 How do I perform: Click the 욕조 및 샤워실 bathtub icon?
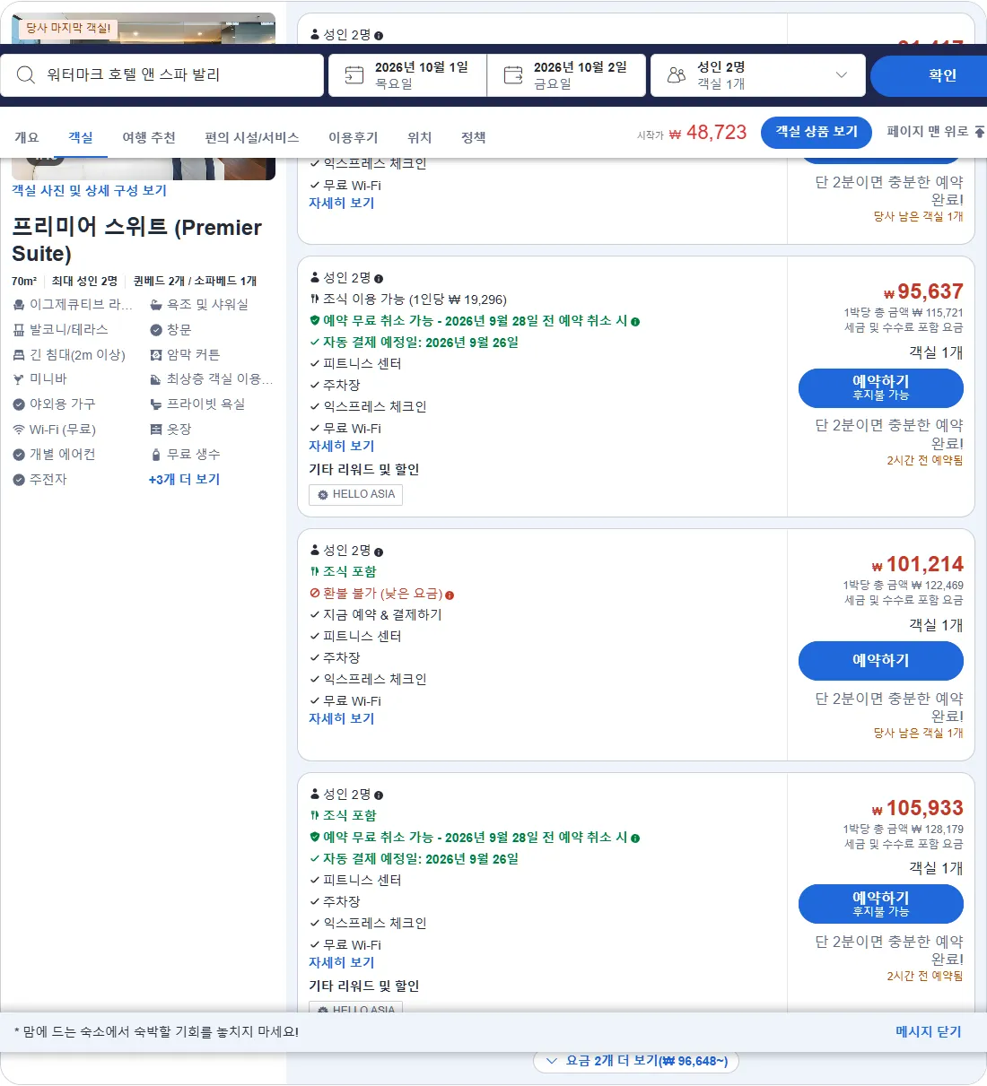coord(156,305)
